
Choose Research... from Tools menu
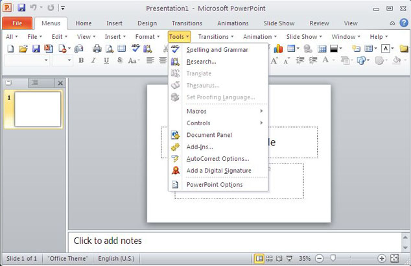(218, 62)
